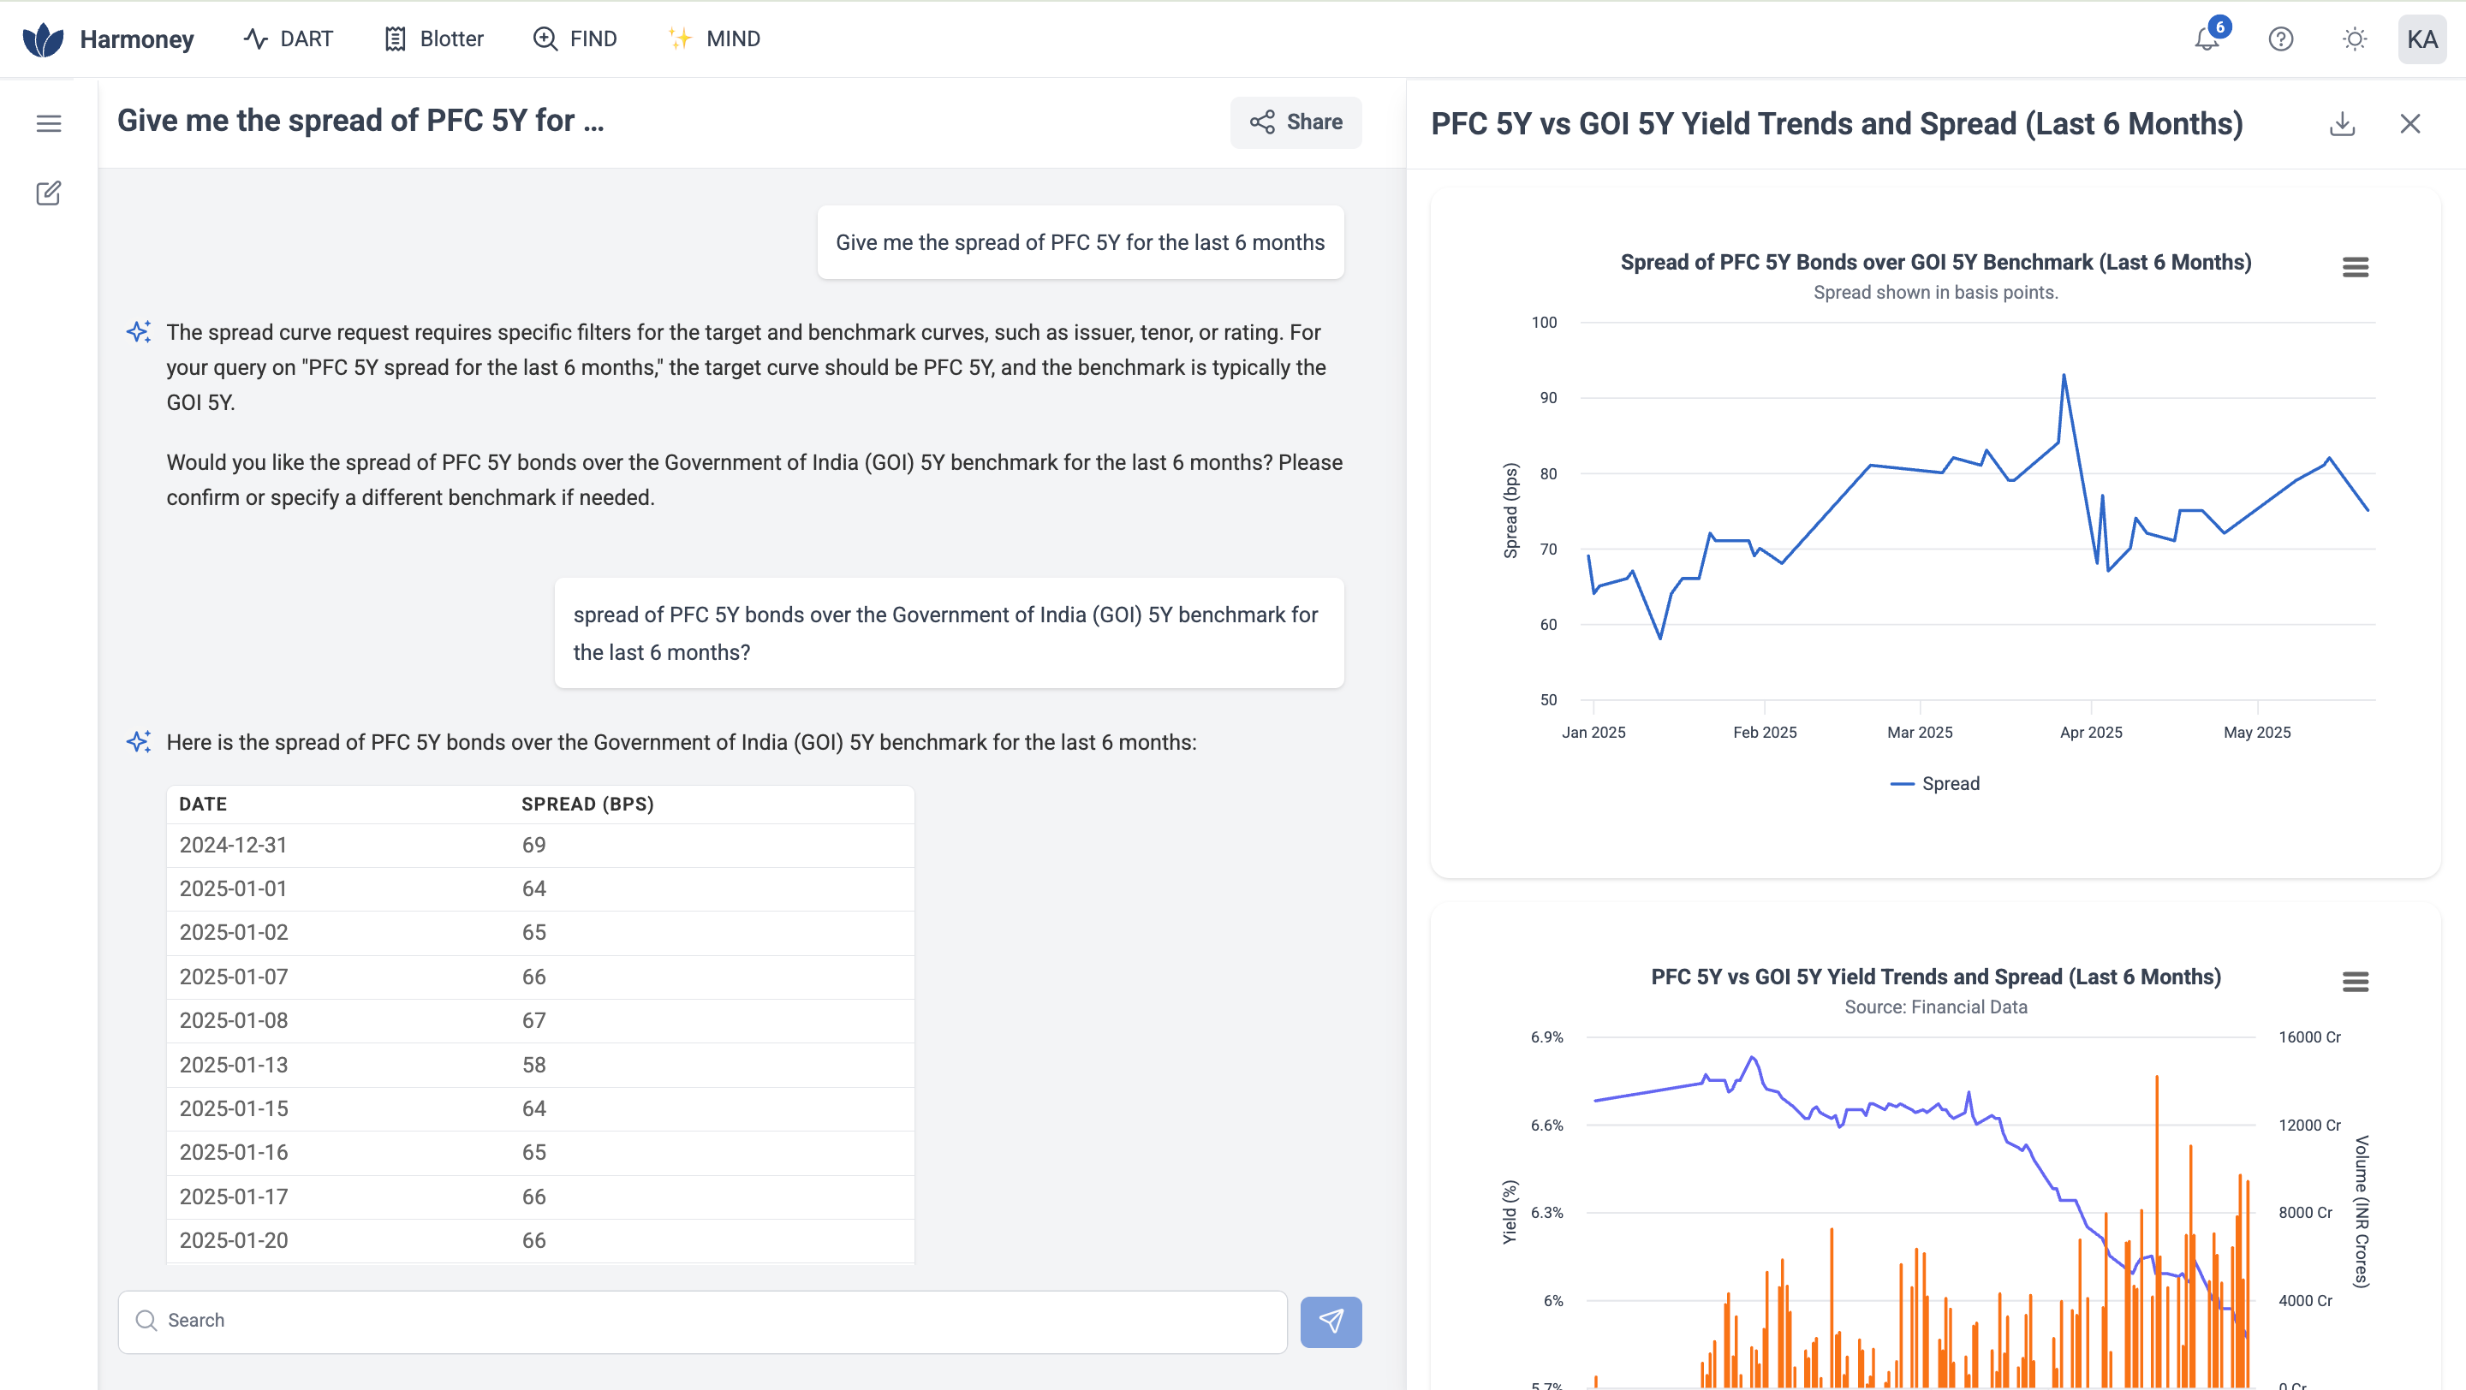Click table row 2025-01-07

pyautogui.click(x=541, y=977)
